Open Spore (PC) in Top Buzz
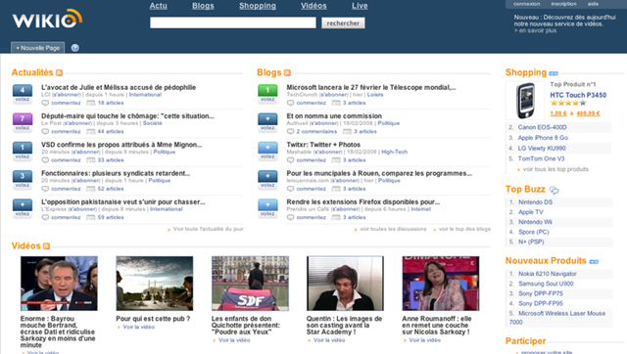Viewport: 627px width, 354px height. [x=534, y=232]
